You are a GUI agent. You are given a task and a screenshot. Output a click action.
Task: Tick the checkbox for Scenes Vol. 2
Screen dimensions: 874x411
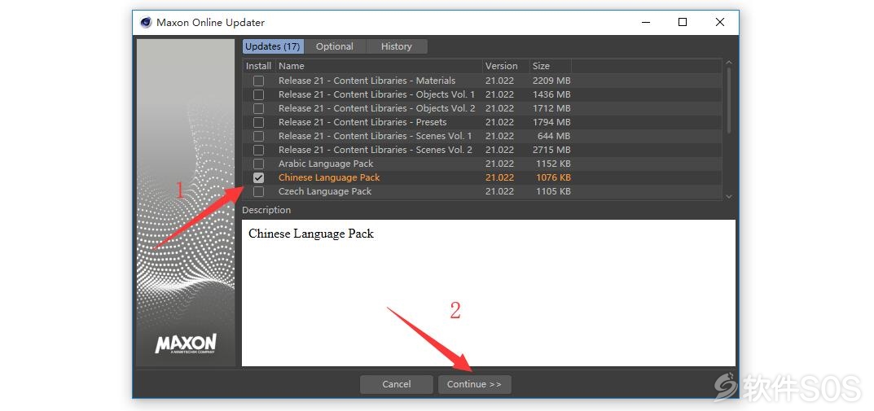pos(259,151)
